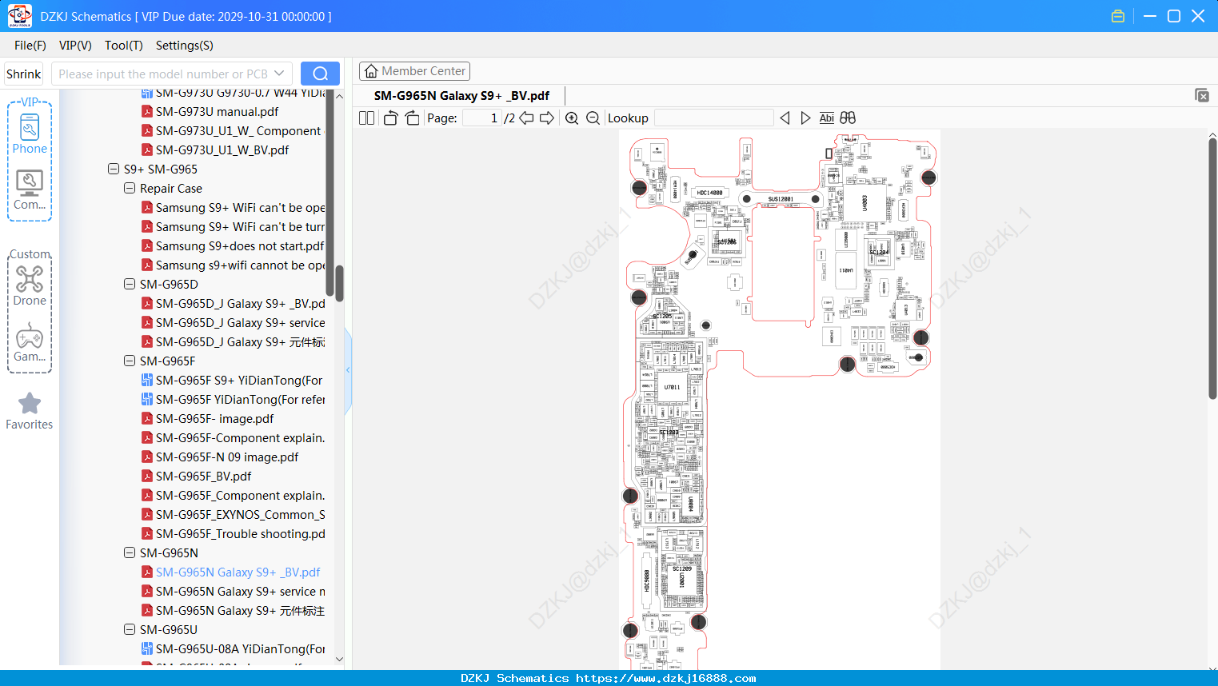Image resolution: width=1218 pixels, height=686 pixels.
Task: Collapse the S9+ SM-G965 tree node
Action: (114, 169)
